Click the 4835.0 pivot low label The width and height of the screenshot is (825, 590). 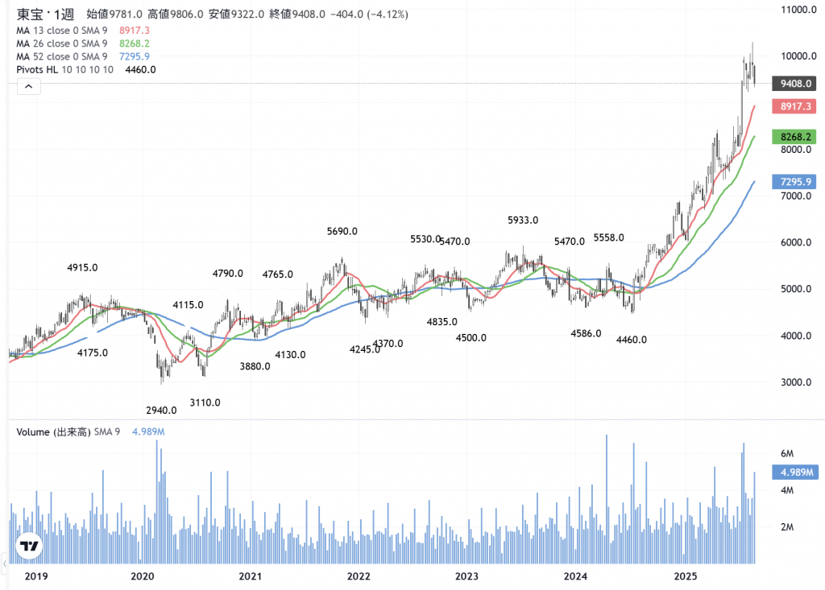pos(442,322)
